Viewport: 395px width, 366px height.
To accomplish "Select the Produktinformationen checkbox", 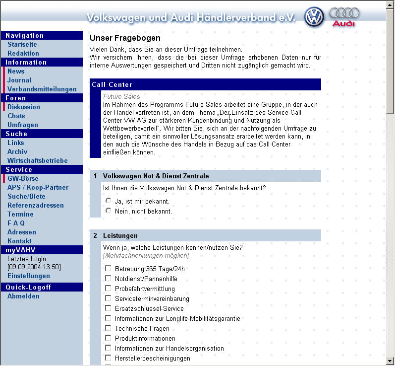I will [x=108, y=338].
